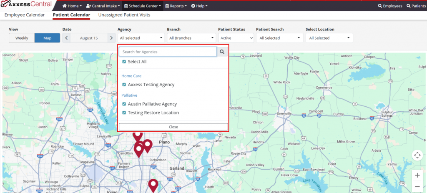Screen dimensions: 427x193
Task: Click the August 15 date display
Action: 89,38
